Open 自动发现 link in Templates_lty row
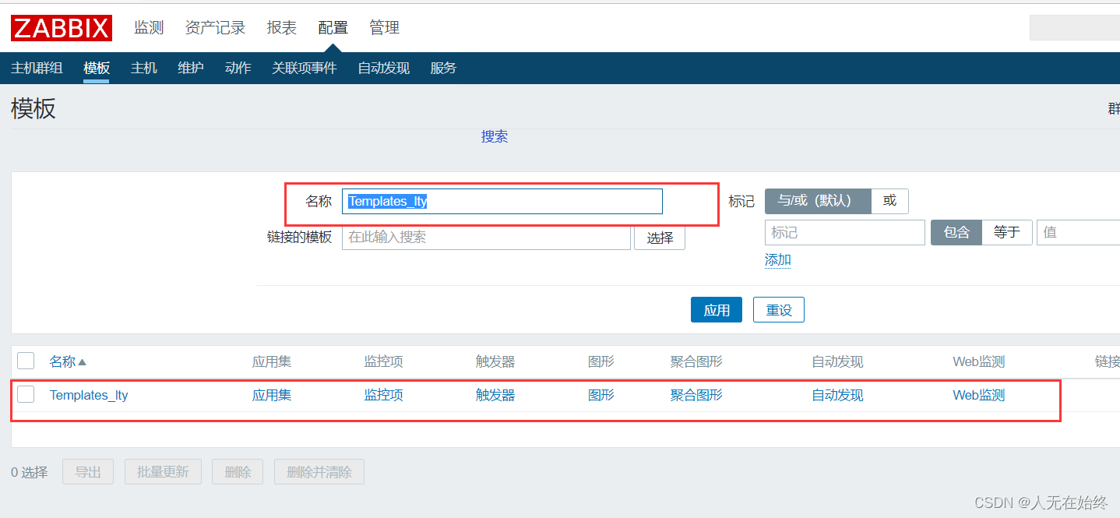 coord(837,395)
